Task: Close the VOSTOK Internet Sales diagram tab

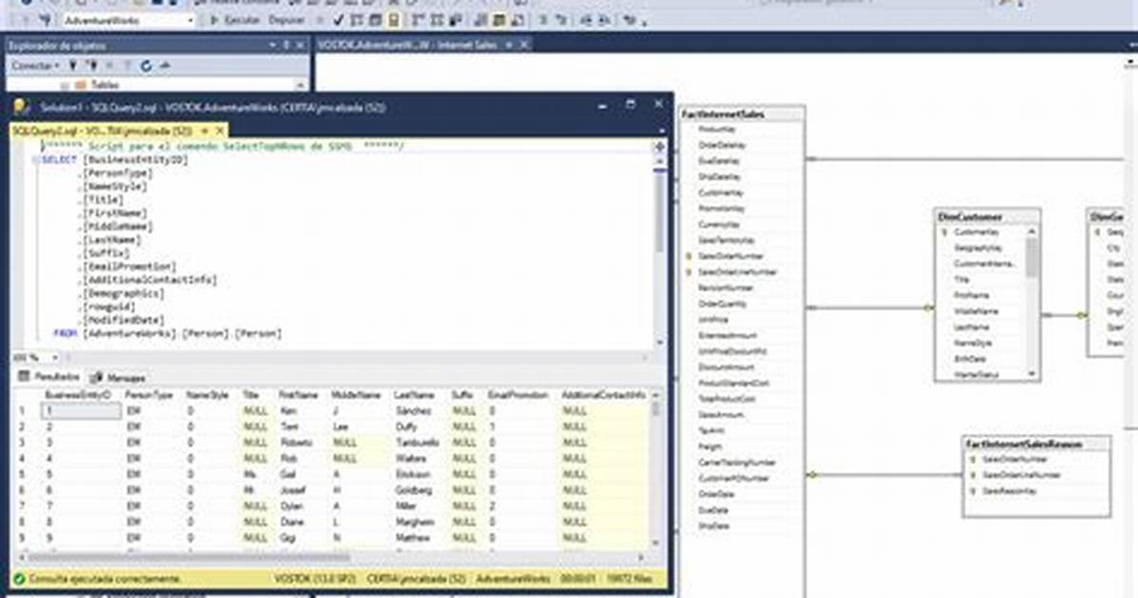Action: [x=523, y=45]
